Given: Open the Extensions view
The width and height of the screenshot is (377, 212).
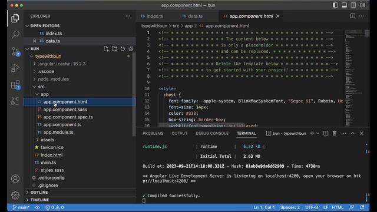Looking at the screenshot, I should [x=15, y=85].
